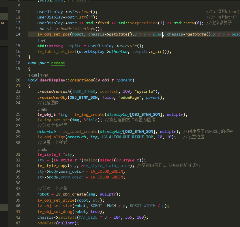Select line number 14 in the gutter

pyautogui.click(x=18, y=34)
